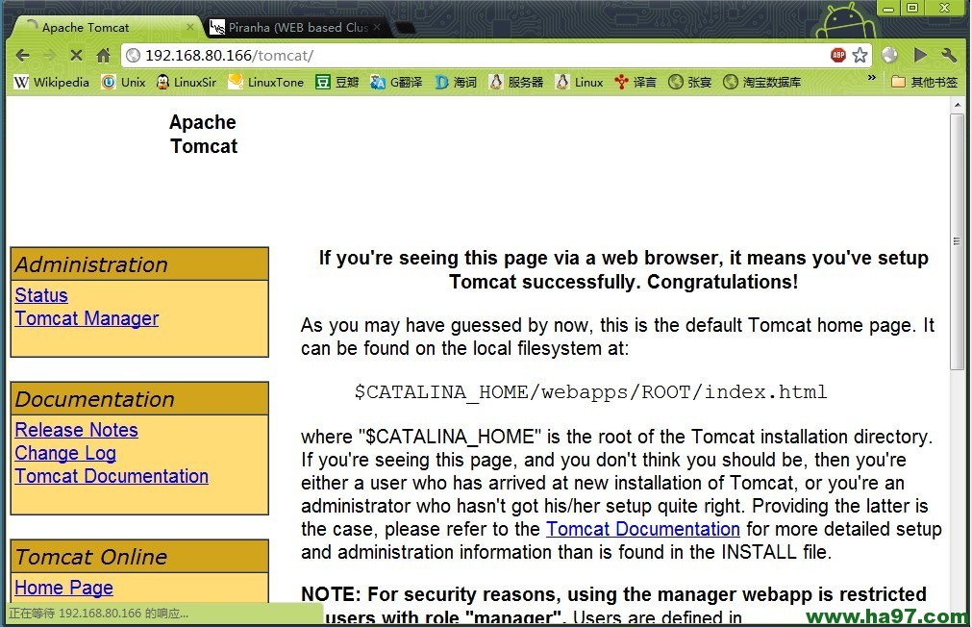The width and height of the screenshot is (972, 627).
Task: Click inside the address bar
Action: click(x=385, y=55)
